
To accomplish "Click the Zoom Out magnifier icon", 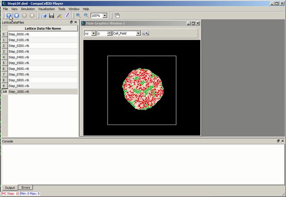I will 86,16.
